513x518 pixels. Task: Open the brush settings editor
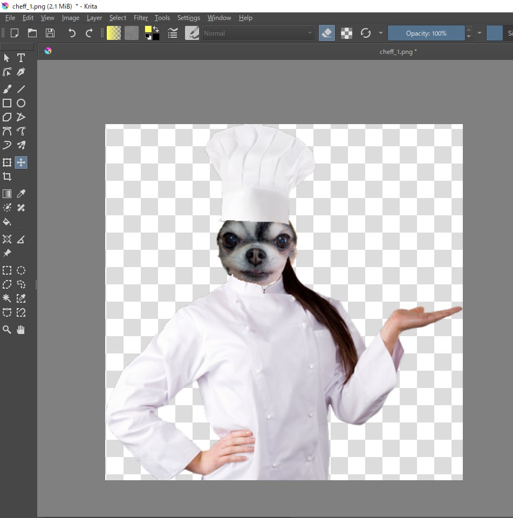(x=173, y=33)
